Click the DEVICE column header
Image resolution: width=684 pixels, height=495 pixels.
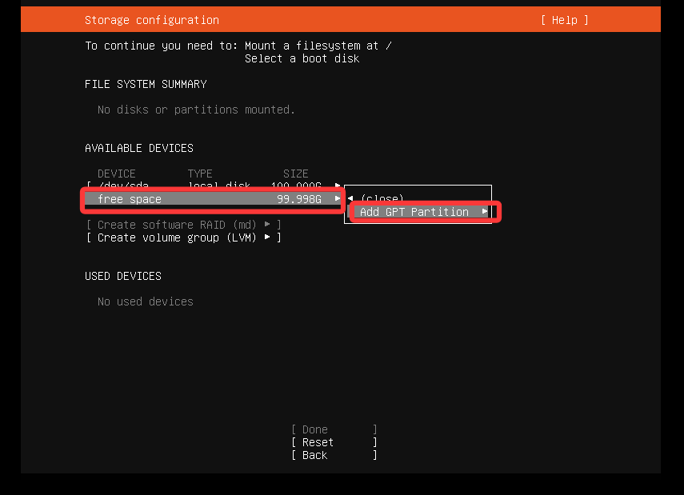click(x=117, y=174)
